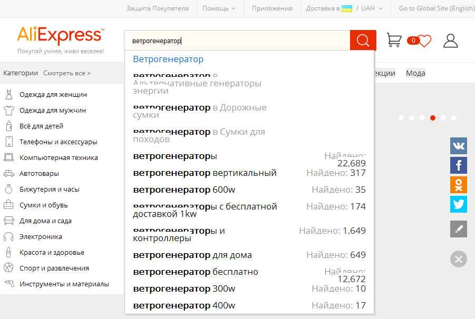This screenshot has height=319, width=475.
Task: Open category Автотовары
Action: click(x=39, y=174)
